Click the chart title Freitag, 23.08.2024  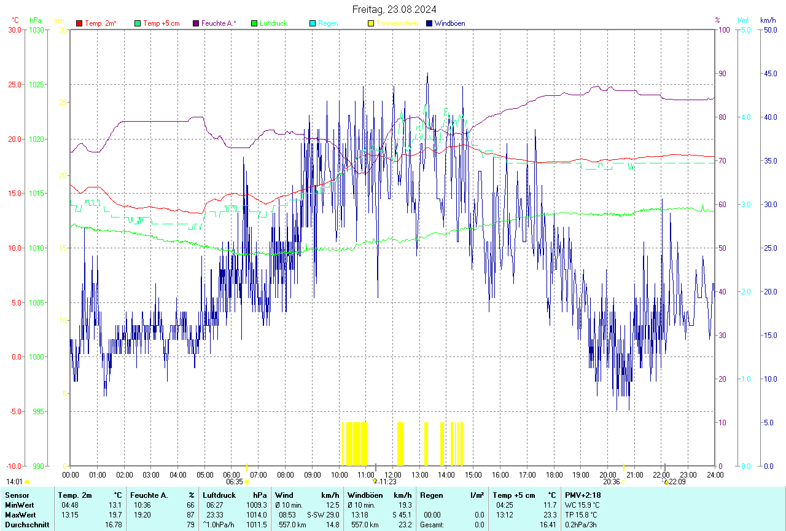(x=394, y=9)
